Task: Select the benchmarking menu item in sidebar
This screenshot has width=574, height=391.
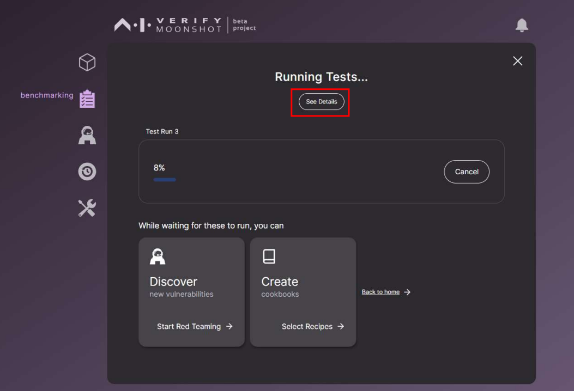Action: [x=47, y=95]
